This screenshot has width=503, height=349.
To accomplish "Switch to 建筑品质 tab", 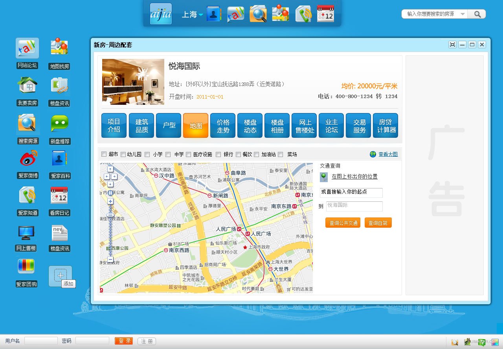I will coord(141,126).
